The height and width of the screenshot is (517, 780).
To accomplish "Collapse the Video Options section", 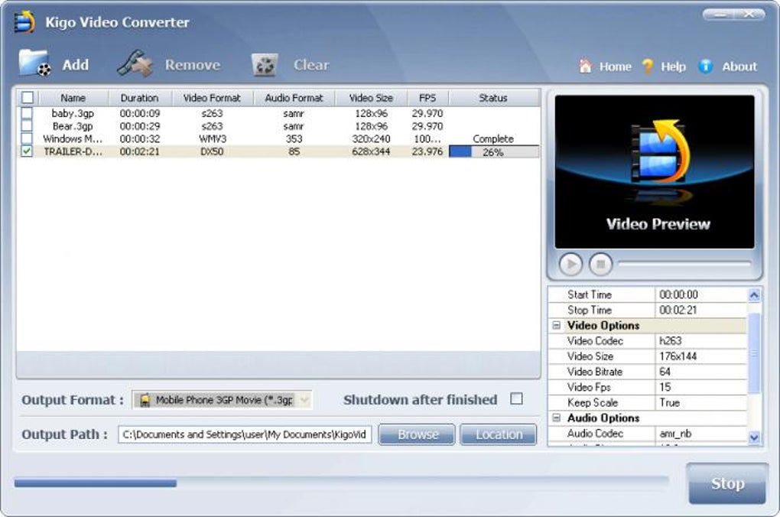I will 556,326.
